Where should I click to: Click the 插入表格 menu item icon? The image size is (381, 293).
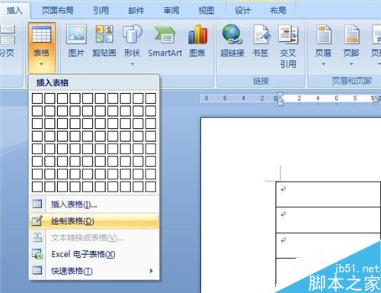pyautogui.click(x=37, y=204)
